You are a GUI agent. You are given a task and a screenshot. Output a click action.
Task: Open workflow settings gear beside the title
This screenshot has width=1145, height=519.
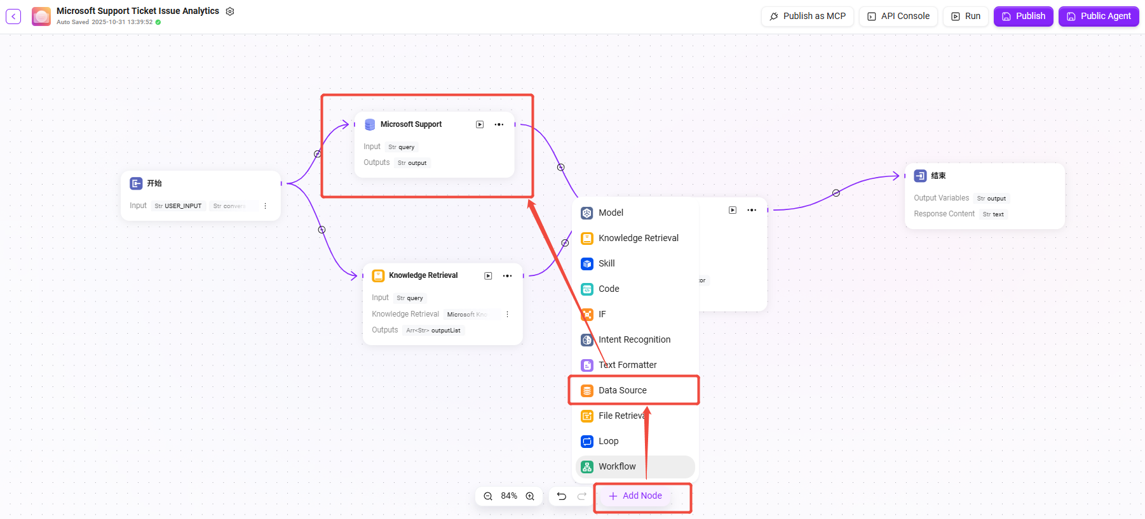point(230,11)
